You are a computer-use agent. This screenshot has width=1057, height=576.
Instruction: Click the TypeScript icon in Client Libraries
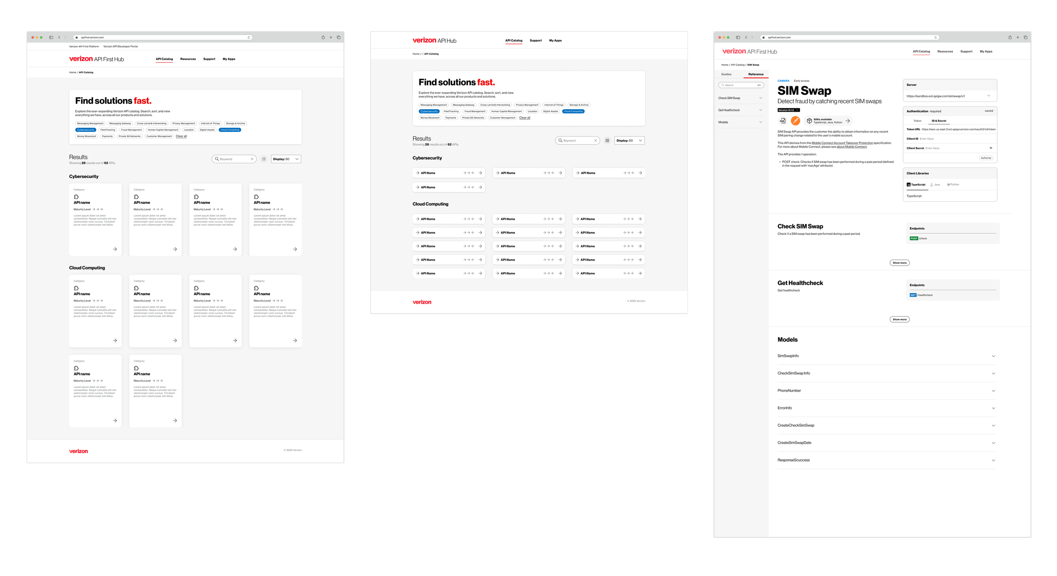(x=909, y=184)
